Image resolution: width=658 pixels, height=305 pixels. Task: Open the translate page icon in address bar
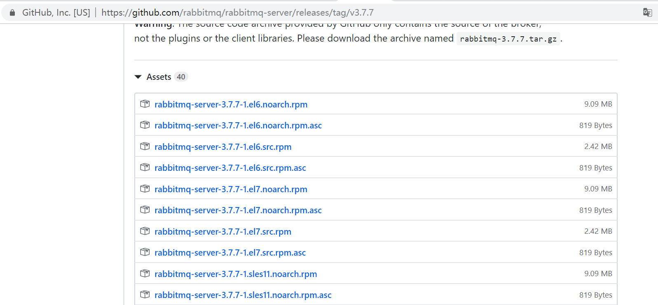(647, 12)
